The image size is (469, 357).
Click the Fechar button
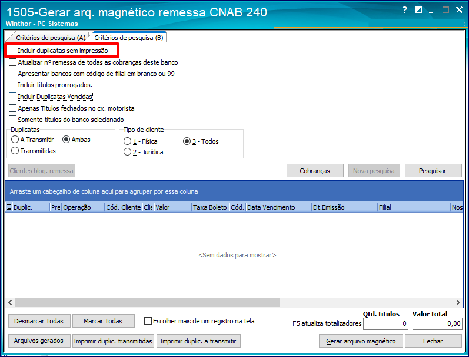[433, 341]
